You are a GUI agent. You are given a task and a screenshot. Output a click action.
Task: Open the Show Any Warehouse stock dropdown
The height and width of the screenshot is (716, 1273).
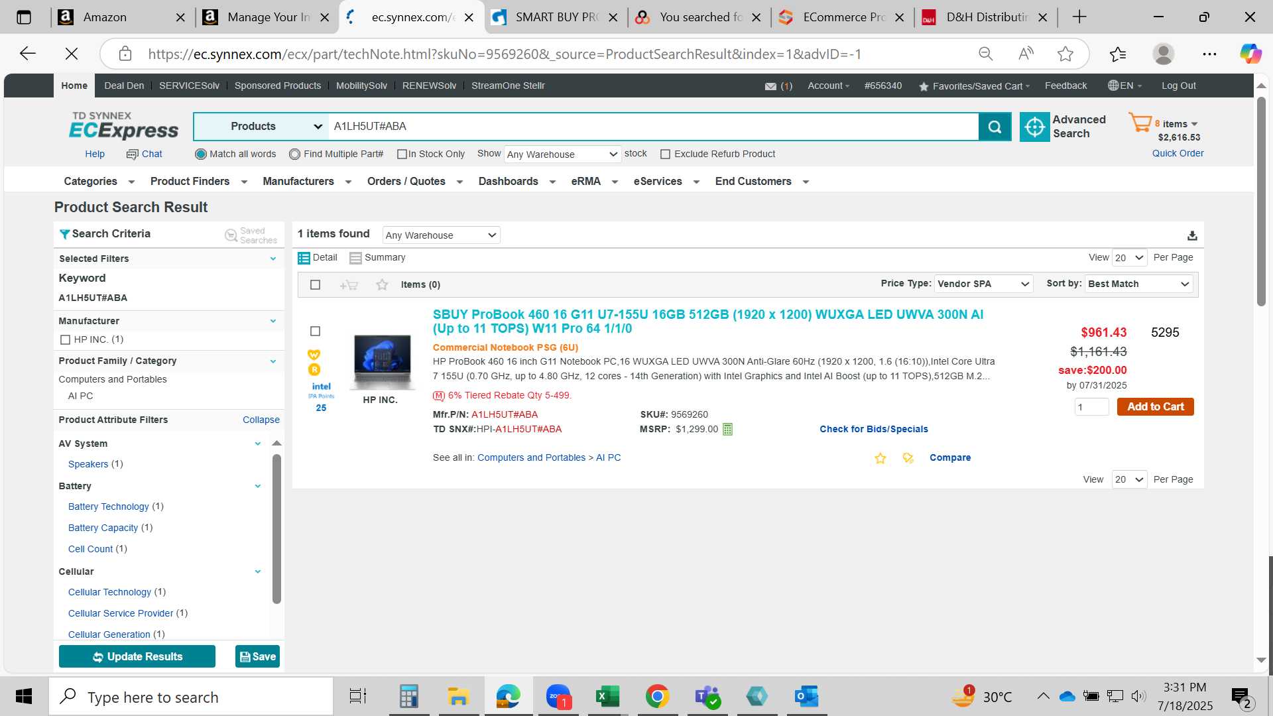(x=562, y=154)
